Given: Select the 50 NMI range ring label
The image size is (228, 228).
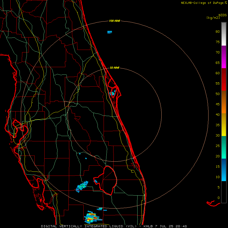Looking at the screenshot, I should [x=115, y=68].
